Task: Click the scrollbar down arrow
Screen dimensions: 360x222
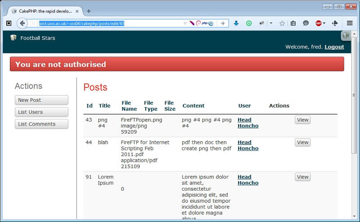Action: click(x=354, y=216)
